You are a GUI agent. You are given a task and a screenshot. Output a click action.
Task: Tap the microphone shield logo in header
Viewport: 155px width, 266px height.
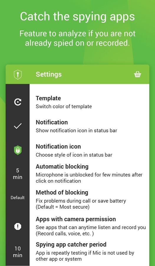18,74
